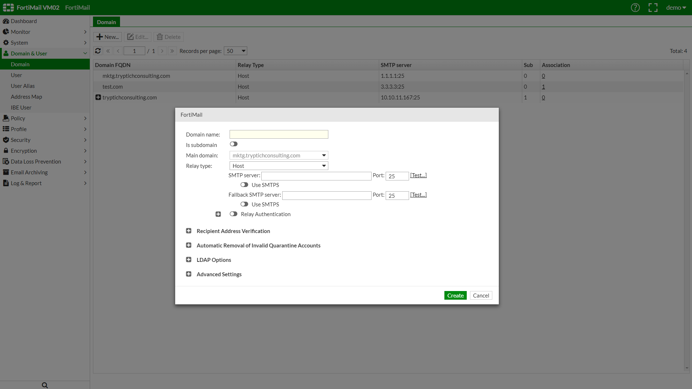Expand Relay Authentication plus icon
This screenshot has height=389, width=692.
(x=218, y=214)
